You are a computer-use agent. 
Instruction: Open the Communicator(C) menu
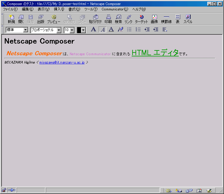[x=115, y=9]
